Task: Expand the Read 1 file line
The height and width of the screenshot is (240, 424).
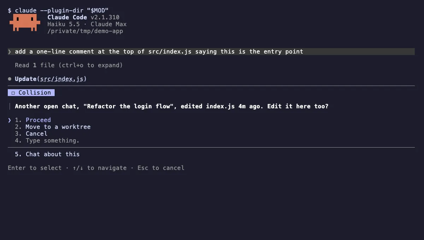Action: click(69, 65)
